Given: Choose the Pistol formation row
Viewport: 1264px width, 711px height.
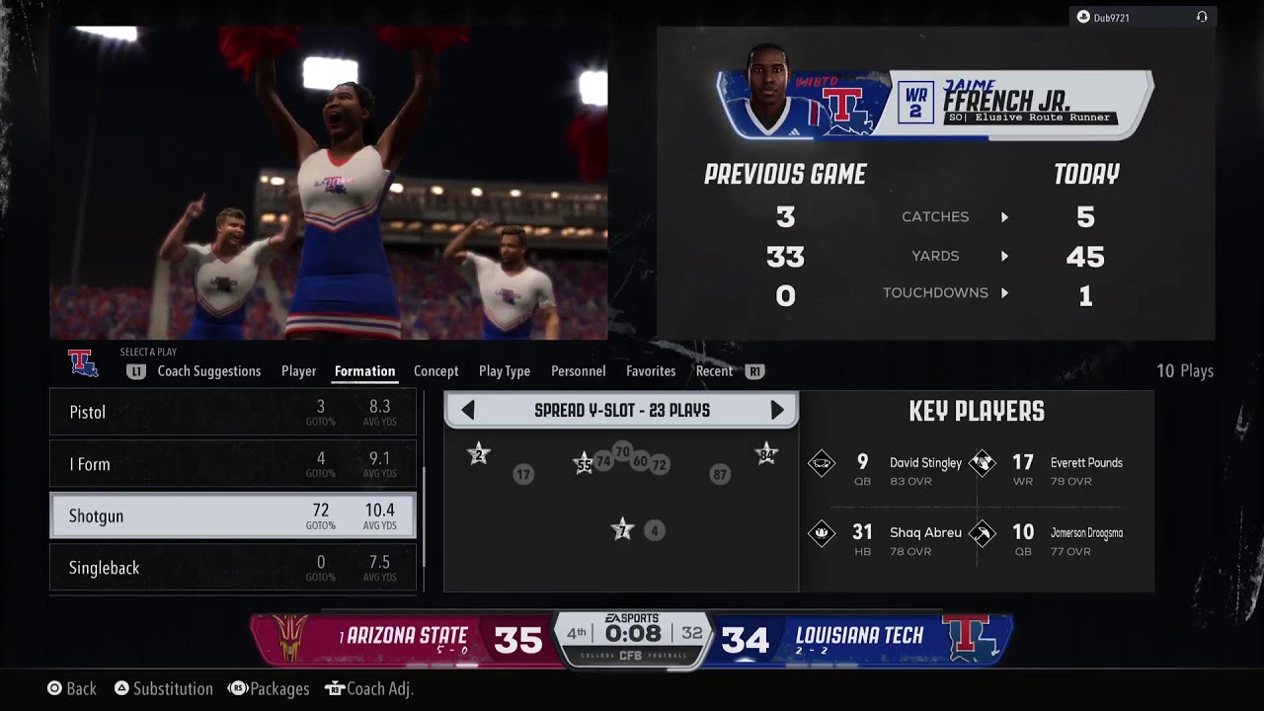Looking at the screenshot, I should [233, 412].
